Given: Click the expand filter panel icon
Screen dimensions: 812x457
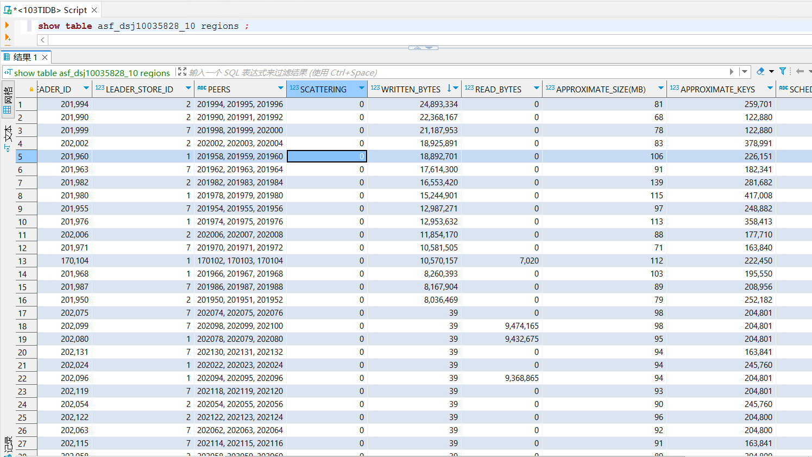Looking at the screenshot, I should tap(182, 72).
